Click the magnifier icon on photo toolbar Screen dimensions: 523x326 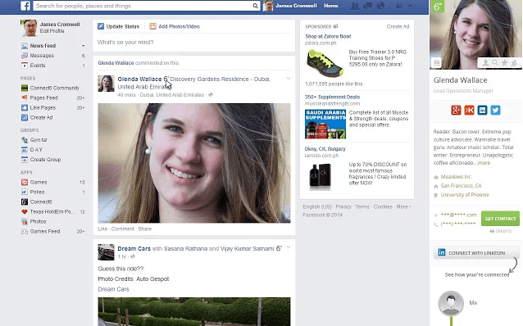click(495, 62)
